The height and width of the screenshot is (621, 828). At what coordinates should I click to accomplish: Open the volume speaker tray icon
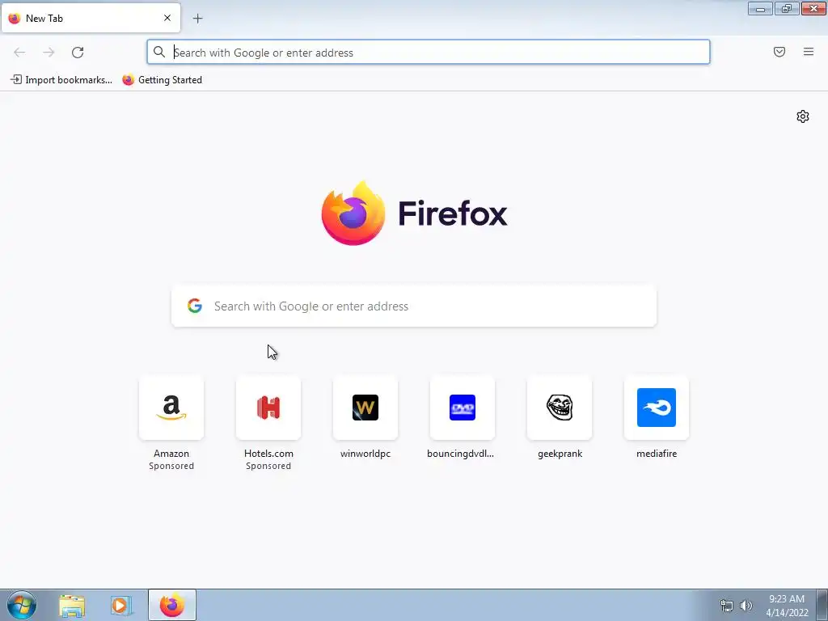pyautogui.click(x=746, y=606)
